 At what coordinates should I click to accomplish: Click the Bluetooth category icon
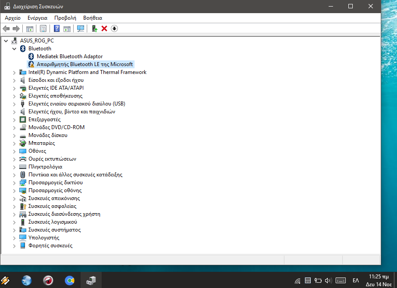pos(23,49)
